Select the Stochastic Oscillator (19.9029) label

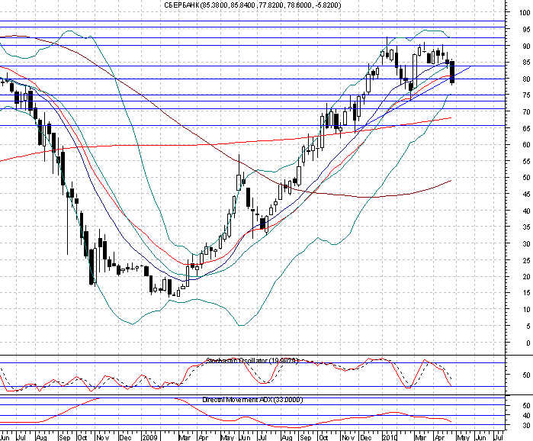click(x=252, y=360)
